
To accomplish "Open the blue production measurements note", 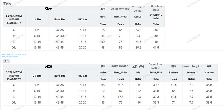I will [14, 56].
